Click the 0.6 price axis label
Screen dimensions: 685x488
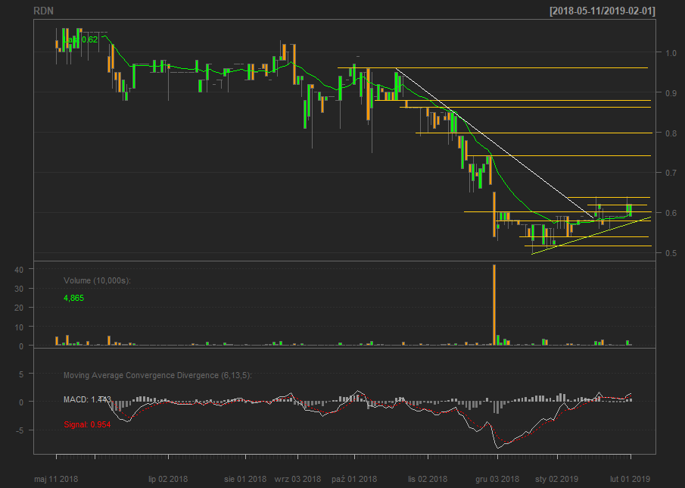point(671,213)
